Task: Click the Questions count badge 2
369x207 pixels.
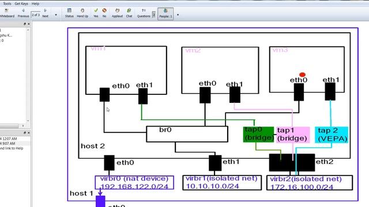Action: click(x=154, y=15)
